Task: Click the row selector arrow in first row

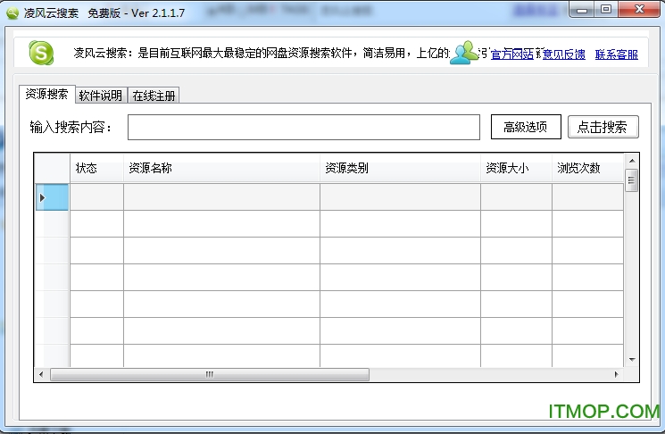Action: (42, 197)
